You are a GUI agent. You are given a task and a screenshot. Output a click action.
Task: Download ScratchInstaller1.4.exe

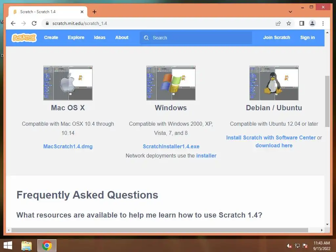tap(171, 147)
